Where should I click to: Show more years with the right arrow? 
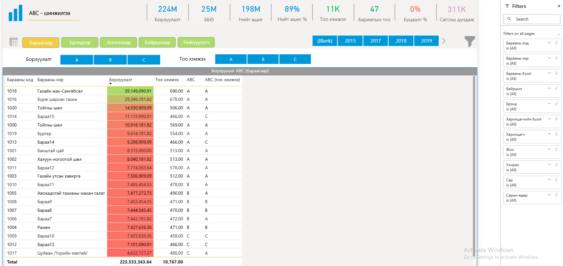(x=444, y=41)
